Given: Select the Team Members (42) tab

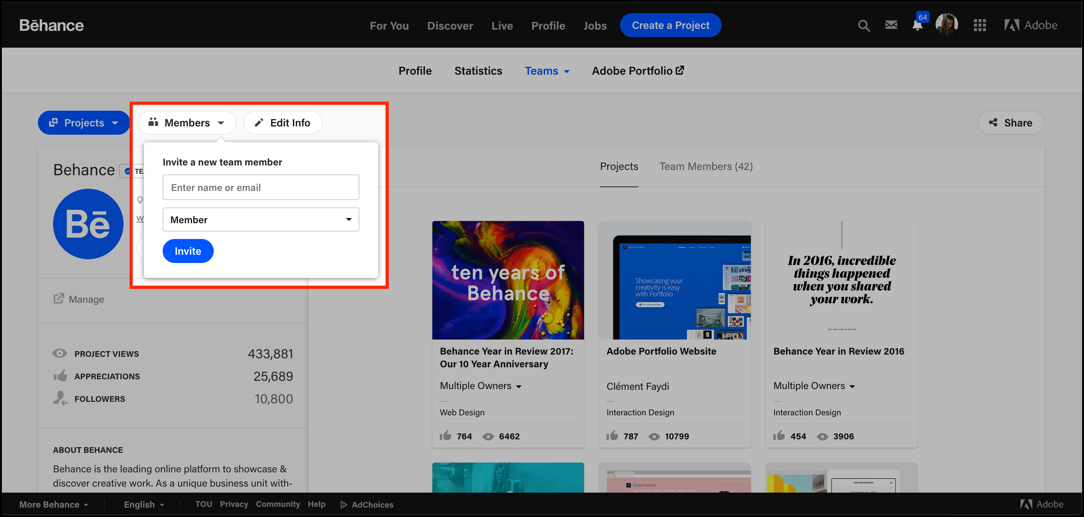Looking at the screenshot, I should pos(706,167).
